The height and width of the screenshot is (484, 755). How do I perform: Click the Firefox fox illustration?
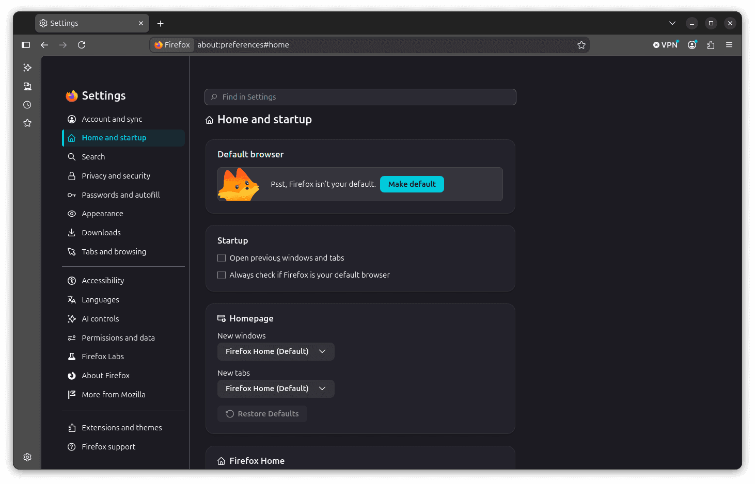coord(238,184)
